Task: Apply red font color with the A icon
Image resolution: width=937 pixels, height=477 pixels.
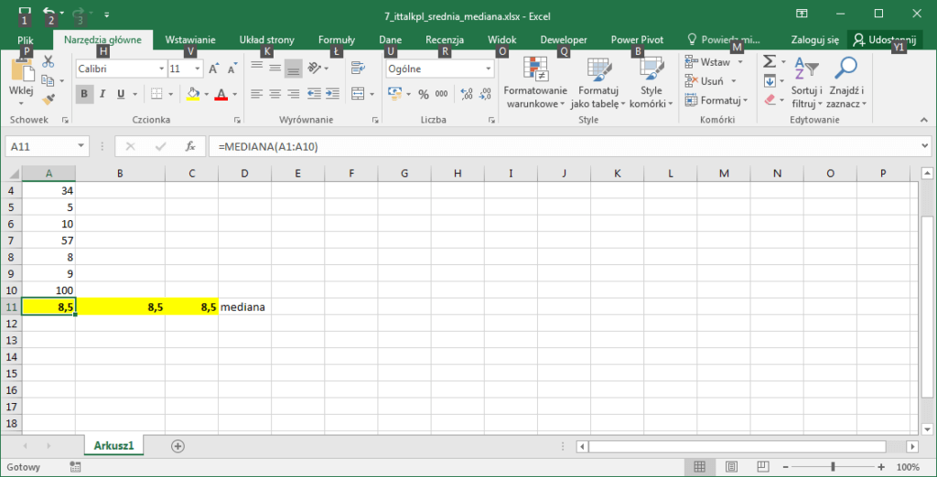Action: 221,94
